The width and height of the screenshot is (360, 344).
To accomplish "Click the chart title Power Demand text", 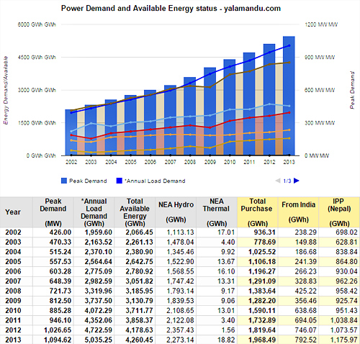I will pos(88,9).
